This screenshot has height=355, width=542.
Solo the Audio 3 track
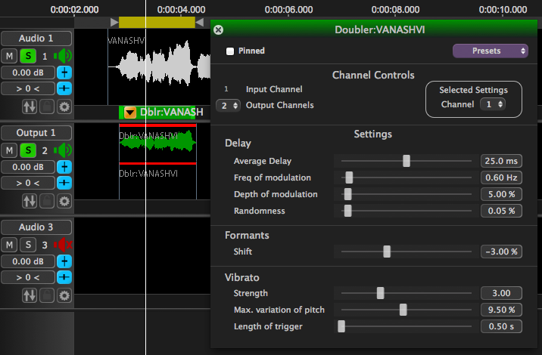tap(27, 245)
